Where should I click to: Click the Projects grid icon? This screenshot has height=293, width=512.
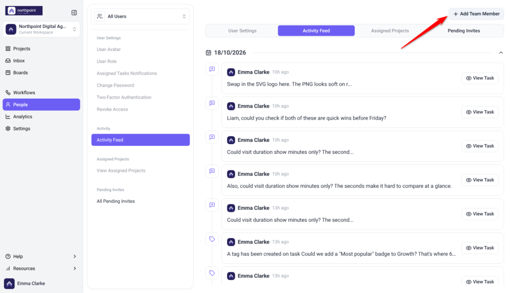[8, 49]
